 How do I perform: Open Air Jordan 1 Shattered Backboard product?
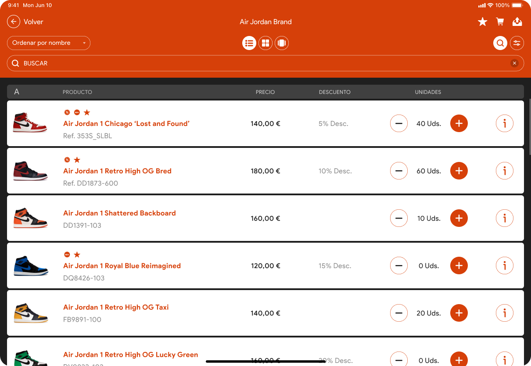click(x=119, y=213)
